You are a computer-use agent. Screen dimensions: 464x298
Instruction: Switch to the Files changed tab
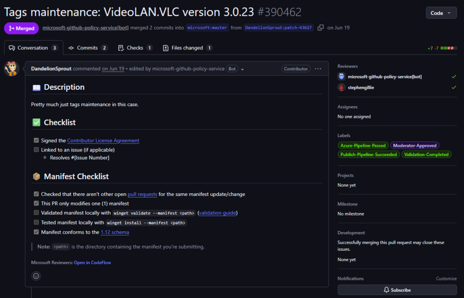click(x=188, y=48)
